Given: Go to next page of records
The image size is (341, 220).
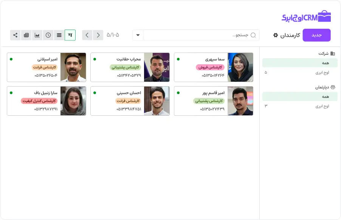Looking at the screenshot, I should 87,35.
